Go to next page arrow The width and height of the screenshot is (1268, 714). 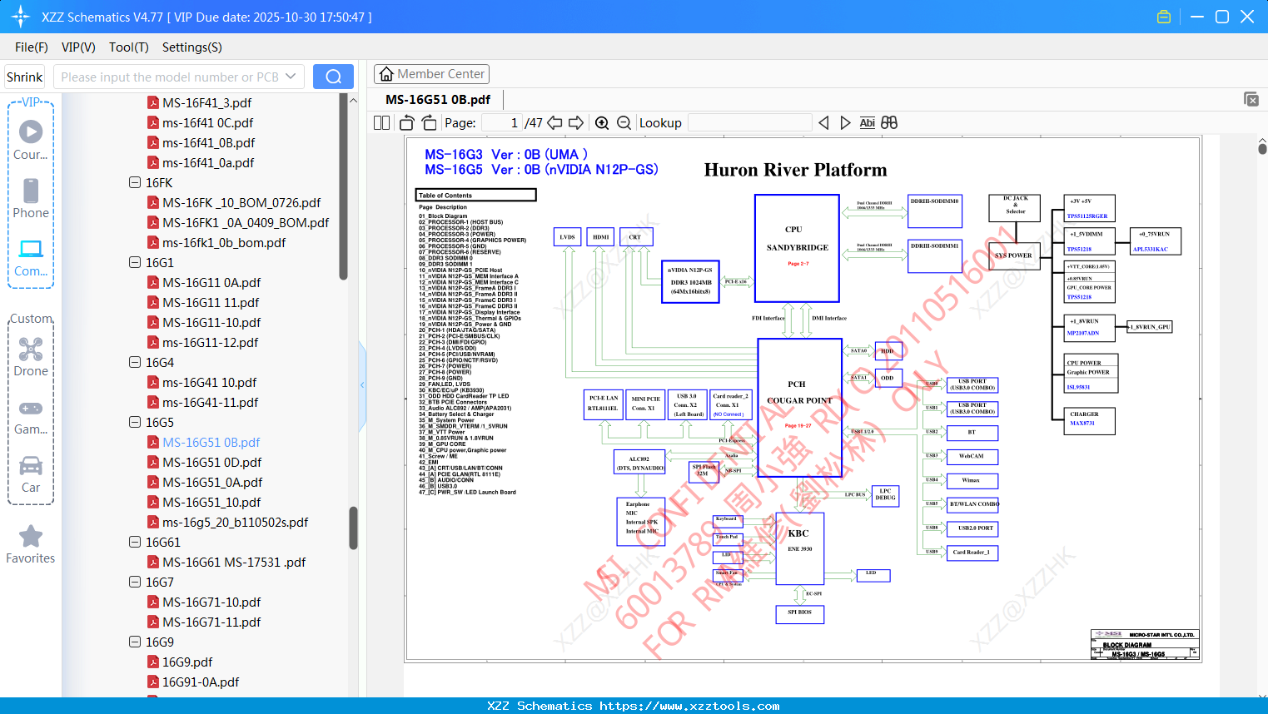(x=576, y=122)
